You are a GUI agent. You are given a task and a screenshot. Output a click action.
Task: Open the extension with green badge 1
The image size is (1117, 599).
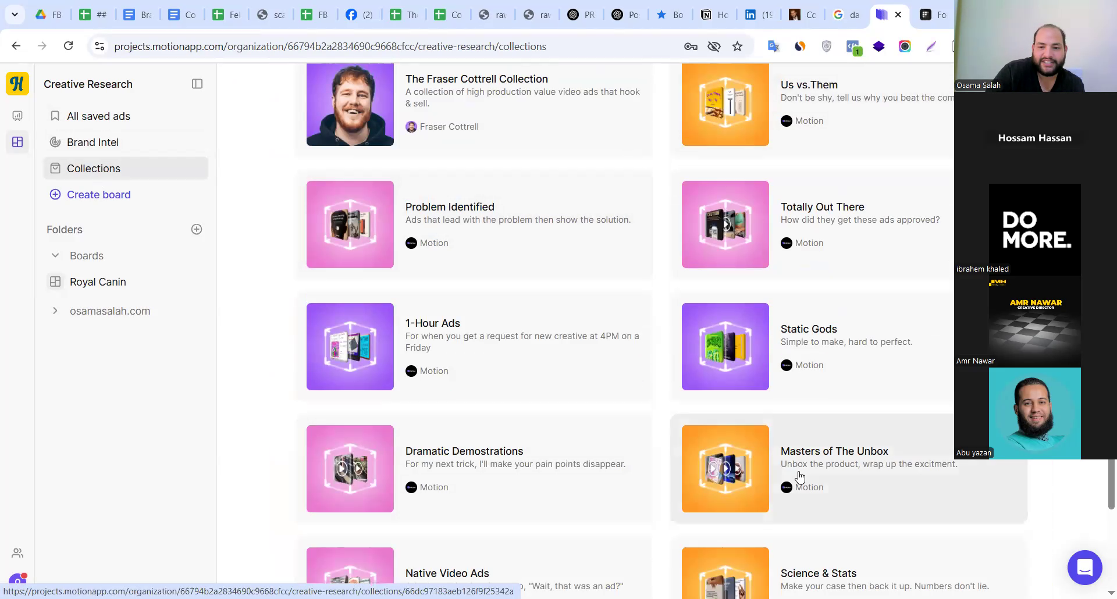853,47
